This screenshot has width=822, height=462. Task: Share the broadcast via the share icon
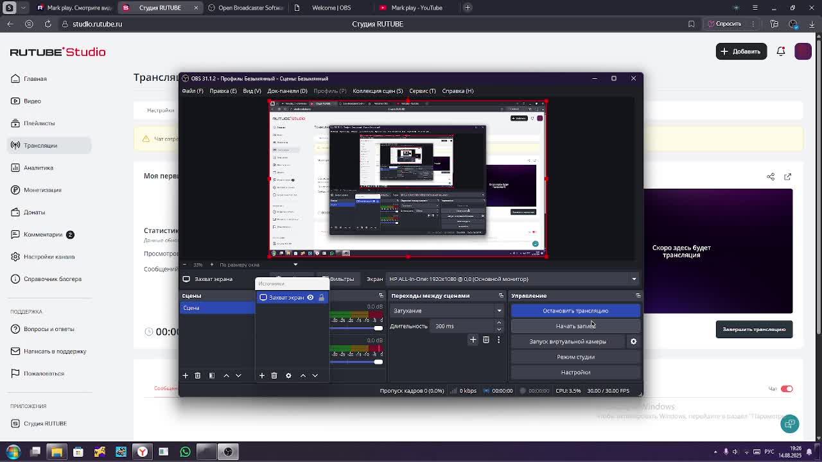tap(771, 176)
